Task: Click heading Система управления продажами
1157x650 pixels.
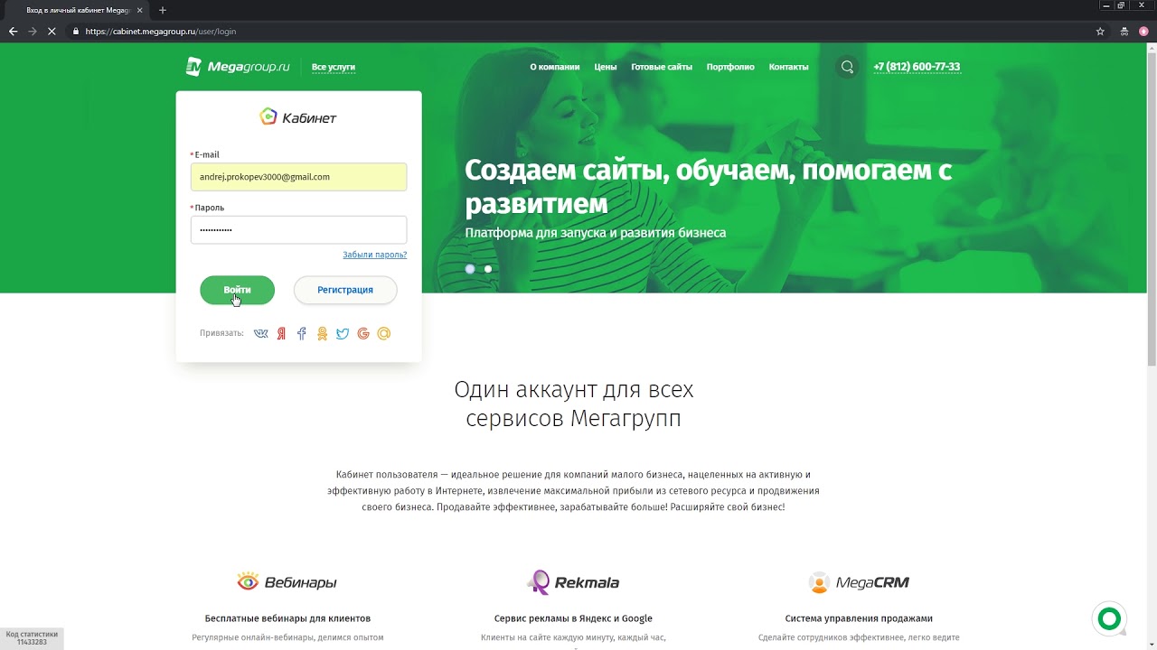Action: [x=859, y=618]
